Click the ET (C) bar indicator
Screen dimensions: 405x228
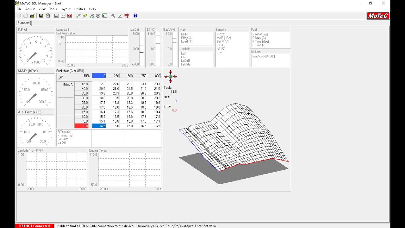pyautogui.click(x=158, y=49)
